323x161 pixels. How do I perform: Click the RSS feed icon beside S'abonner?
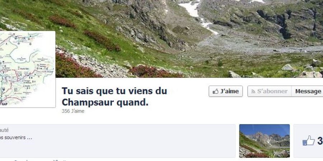pos(253,92)
